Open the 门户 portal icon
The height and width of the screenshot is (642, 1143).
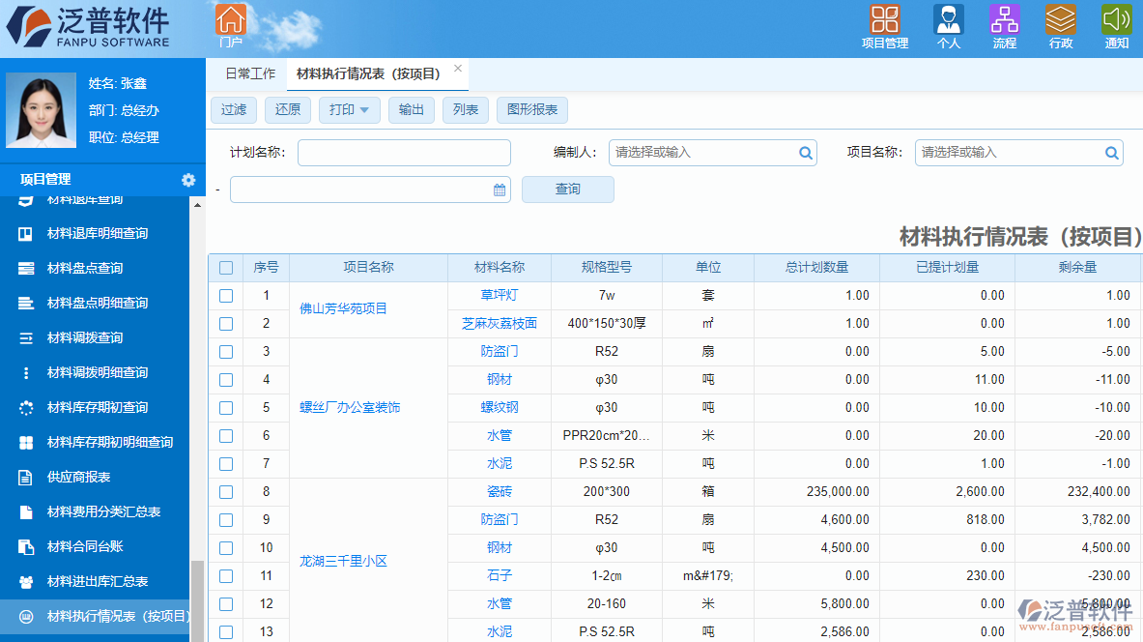click(231, 24)
